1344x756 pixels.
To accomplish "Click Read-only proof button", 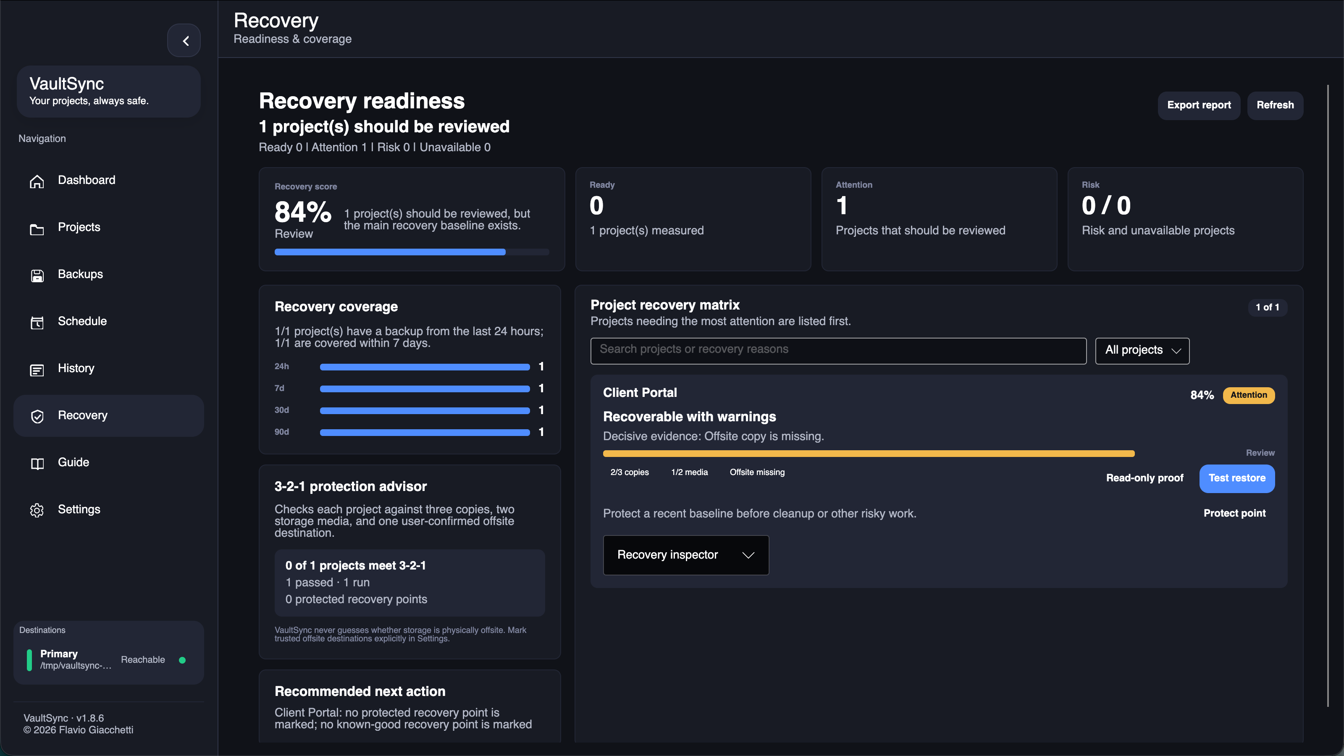I will coord(1144,478).
